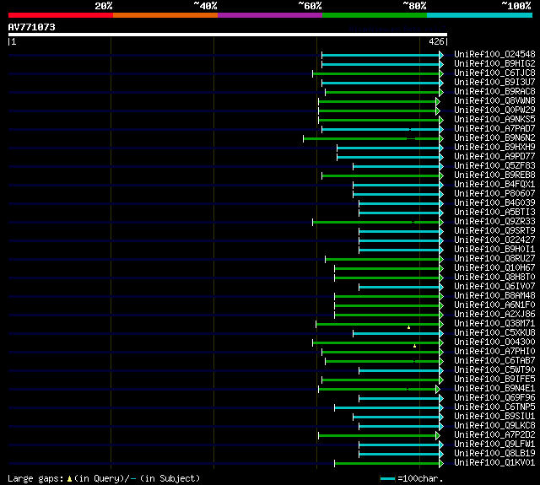The height and width of the screenshot is (485, 540).
Task: Click the arrowhead on the UniRef100_B9N6N2 alignment
Action: pyautogui.click(x=441, y=138)
